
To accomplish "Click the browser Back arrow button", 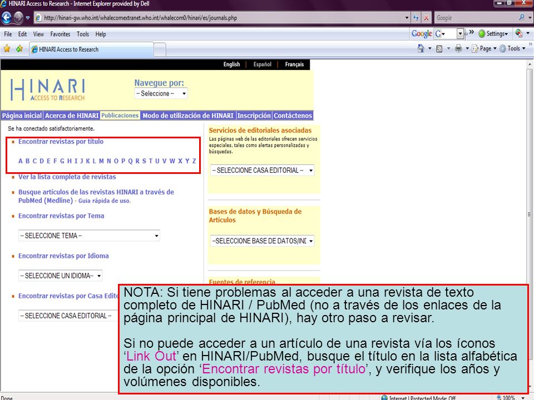I will click(x=7, y=18).
